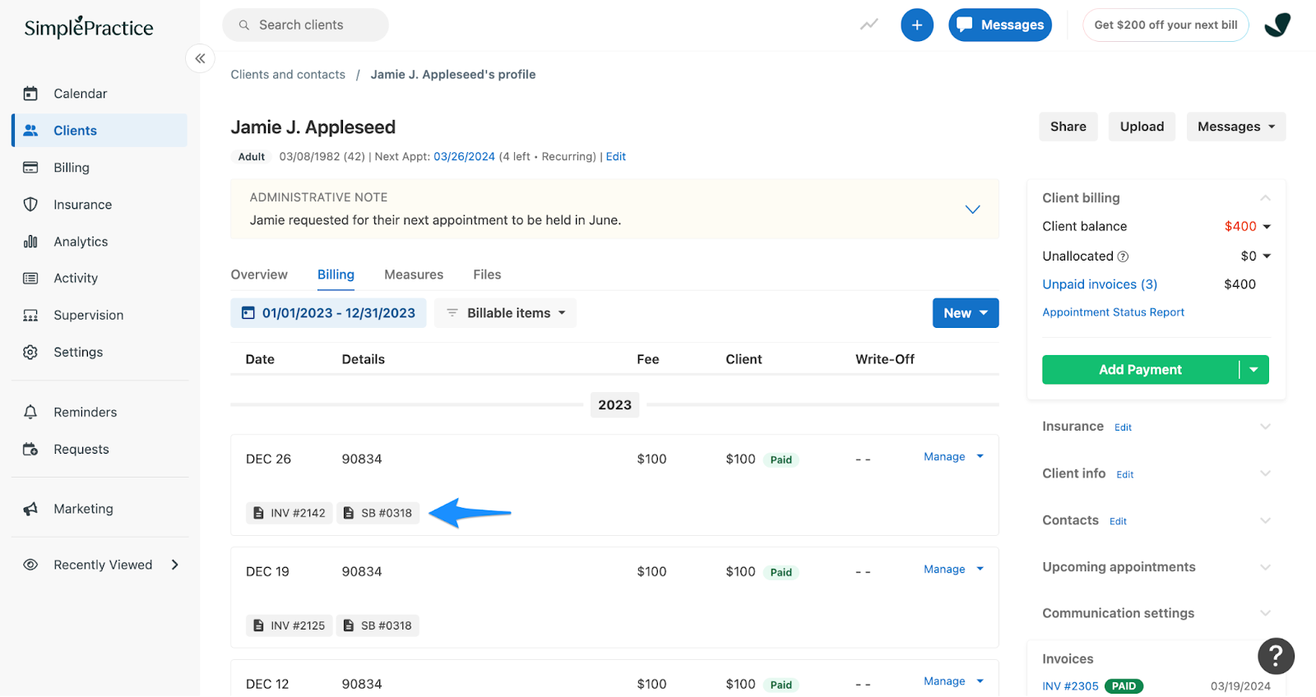
Task: Open the New dropdown button
Action: coord(966,313)
